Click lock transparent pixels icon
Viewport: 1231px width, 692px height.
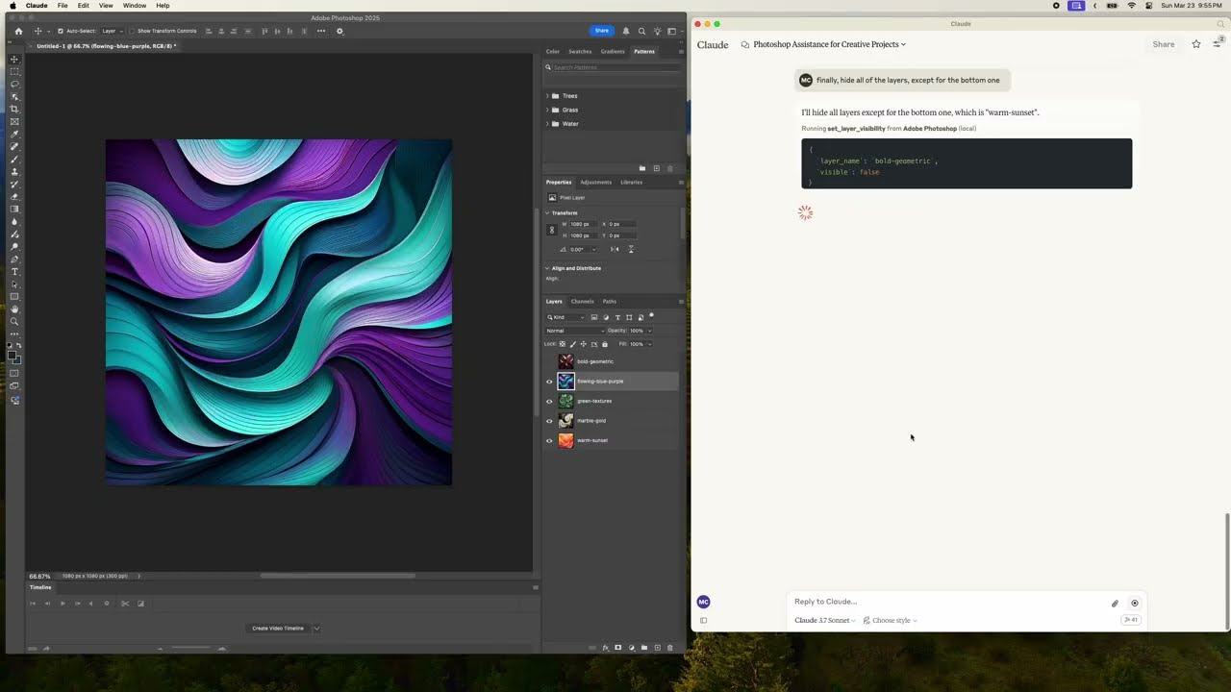click(x=563, y=344)
